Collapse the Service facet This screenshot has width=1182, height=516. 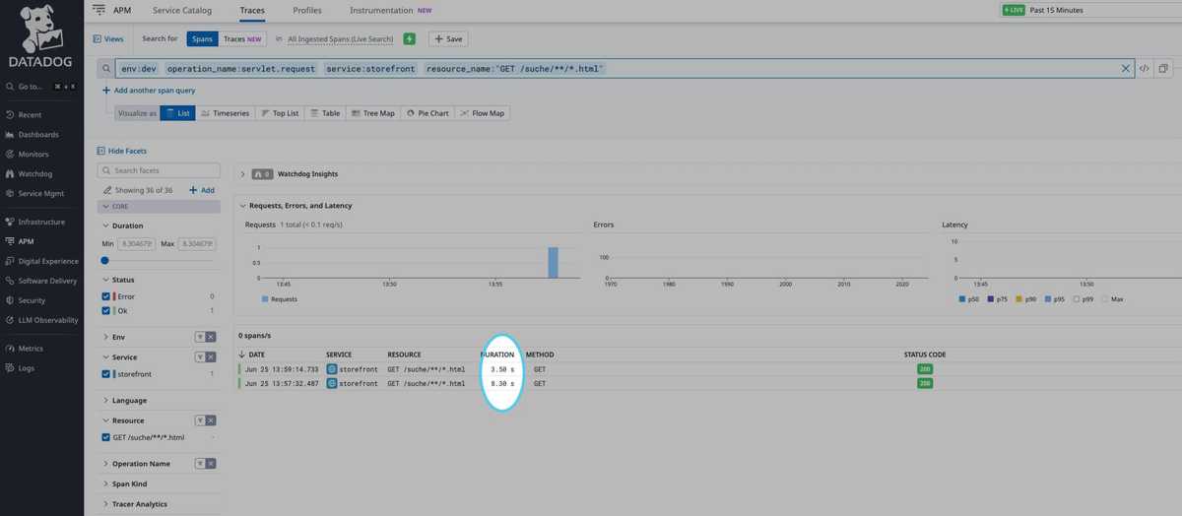tap(120, 357)
